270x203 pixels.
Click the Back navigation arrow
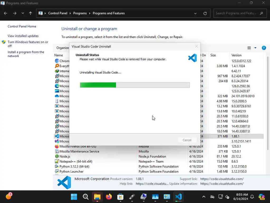coord(6,13)
